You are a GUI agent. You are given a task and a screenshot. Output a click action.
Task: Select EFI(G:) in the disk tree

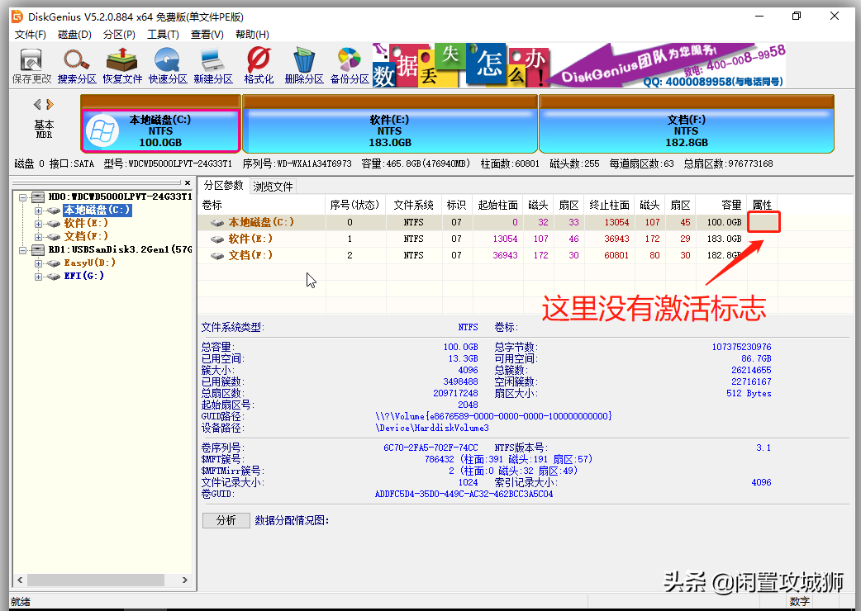83,276
